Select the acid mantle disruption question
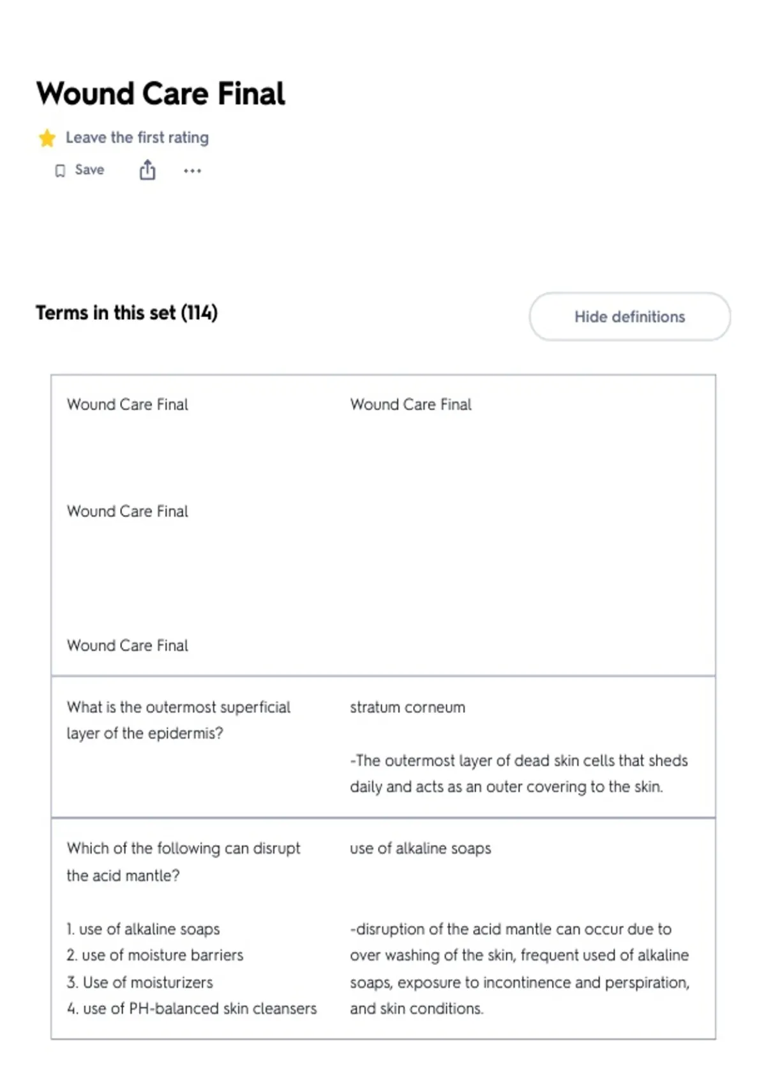The image size is (766, 1085). coord(183,862)
